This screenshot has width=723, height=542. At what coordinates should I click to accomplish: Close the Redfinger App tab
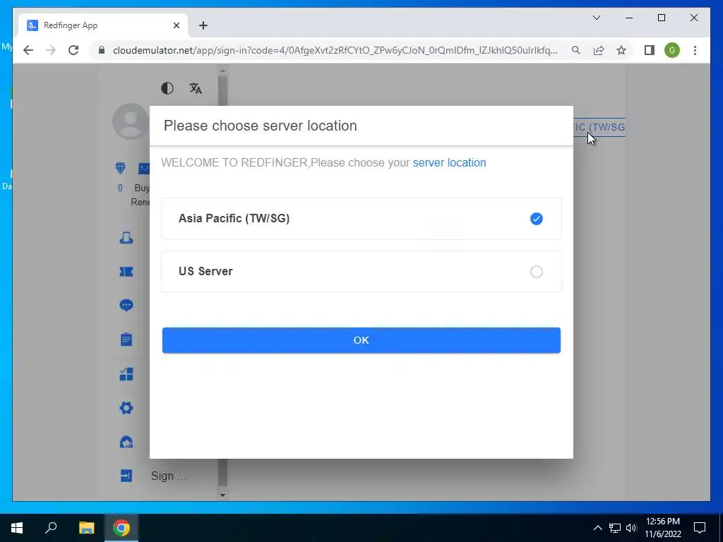[176, 25]
